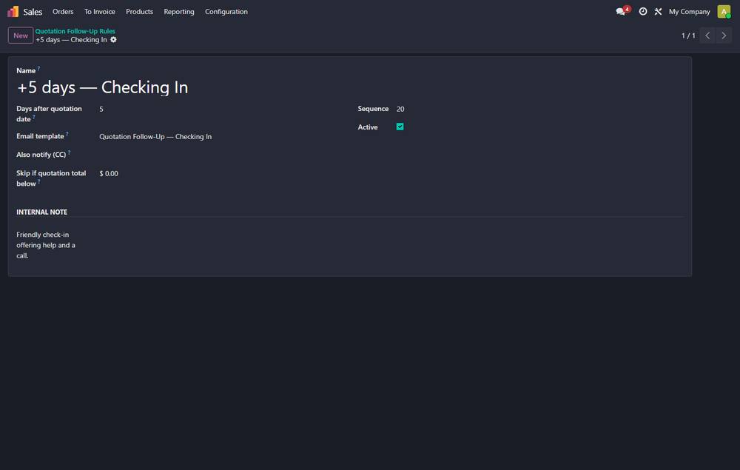The image size is (740, 470).
Task: Show help tooltip for Name field
Action: (x=38, y=68)
